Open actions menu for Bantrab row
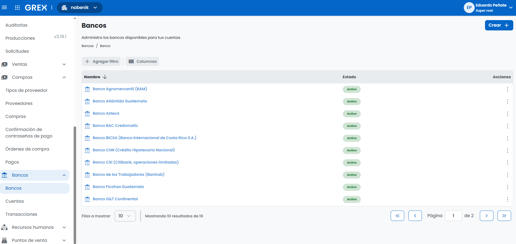The height and width of the screenshot is (244, 516). coord(507,175)
